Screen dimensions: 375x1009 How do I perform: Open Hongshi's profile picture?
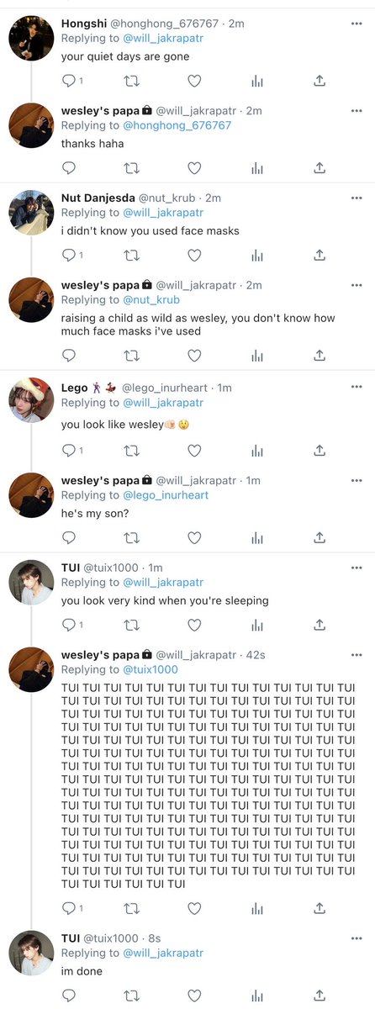pos(31,39)
